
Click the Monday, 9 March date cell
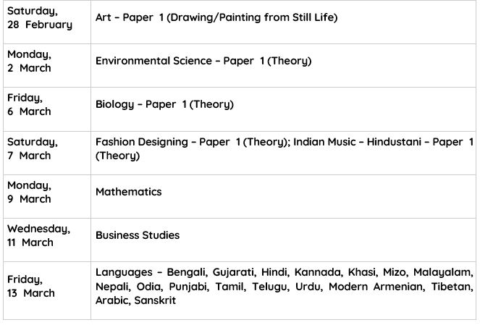tap(30, 192)
